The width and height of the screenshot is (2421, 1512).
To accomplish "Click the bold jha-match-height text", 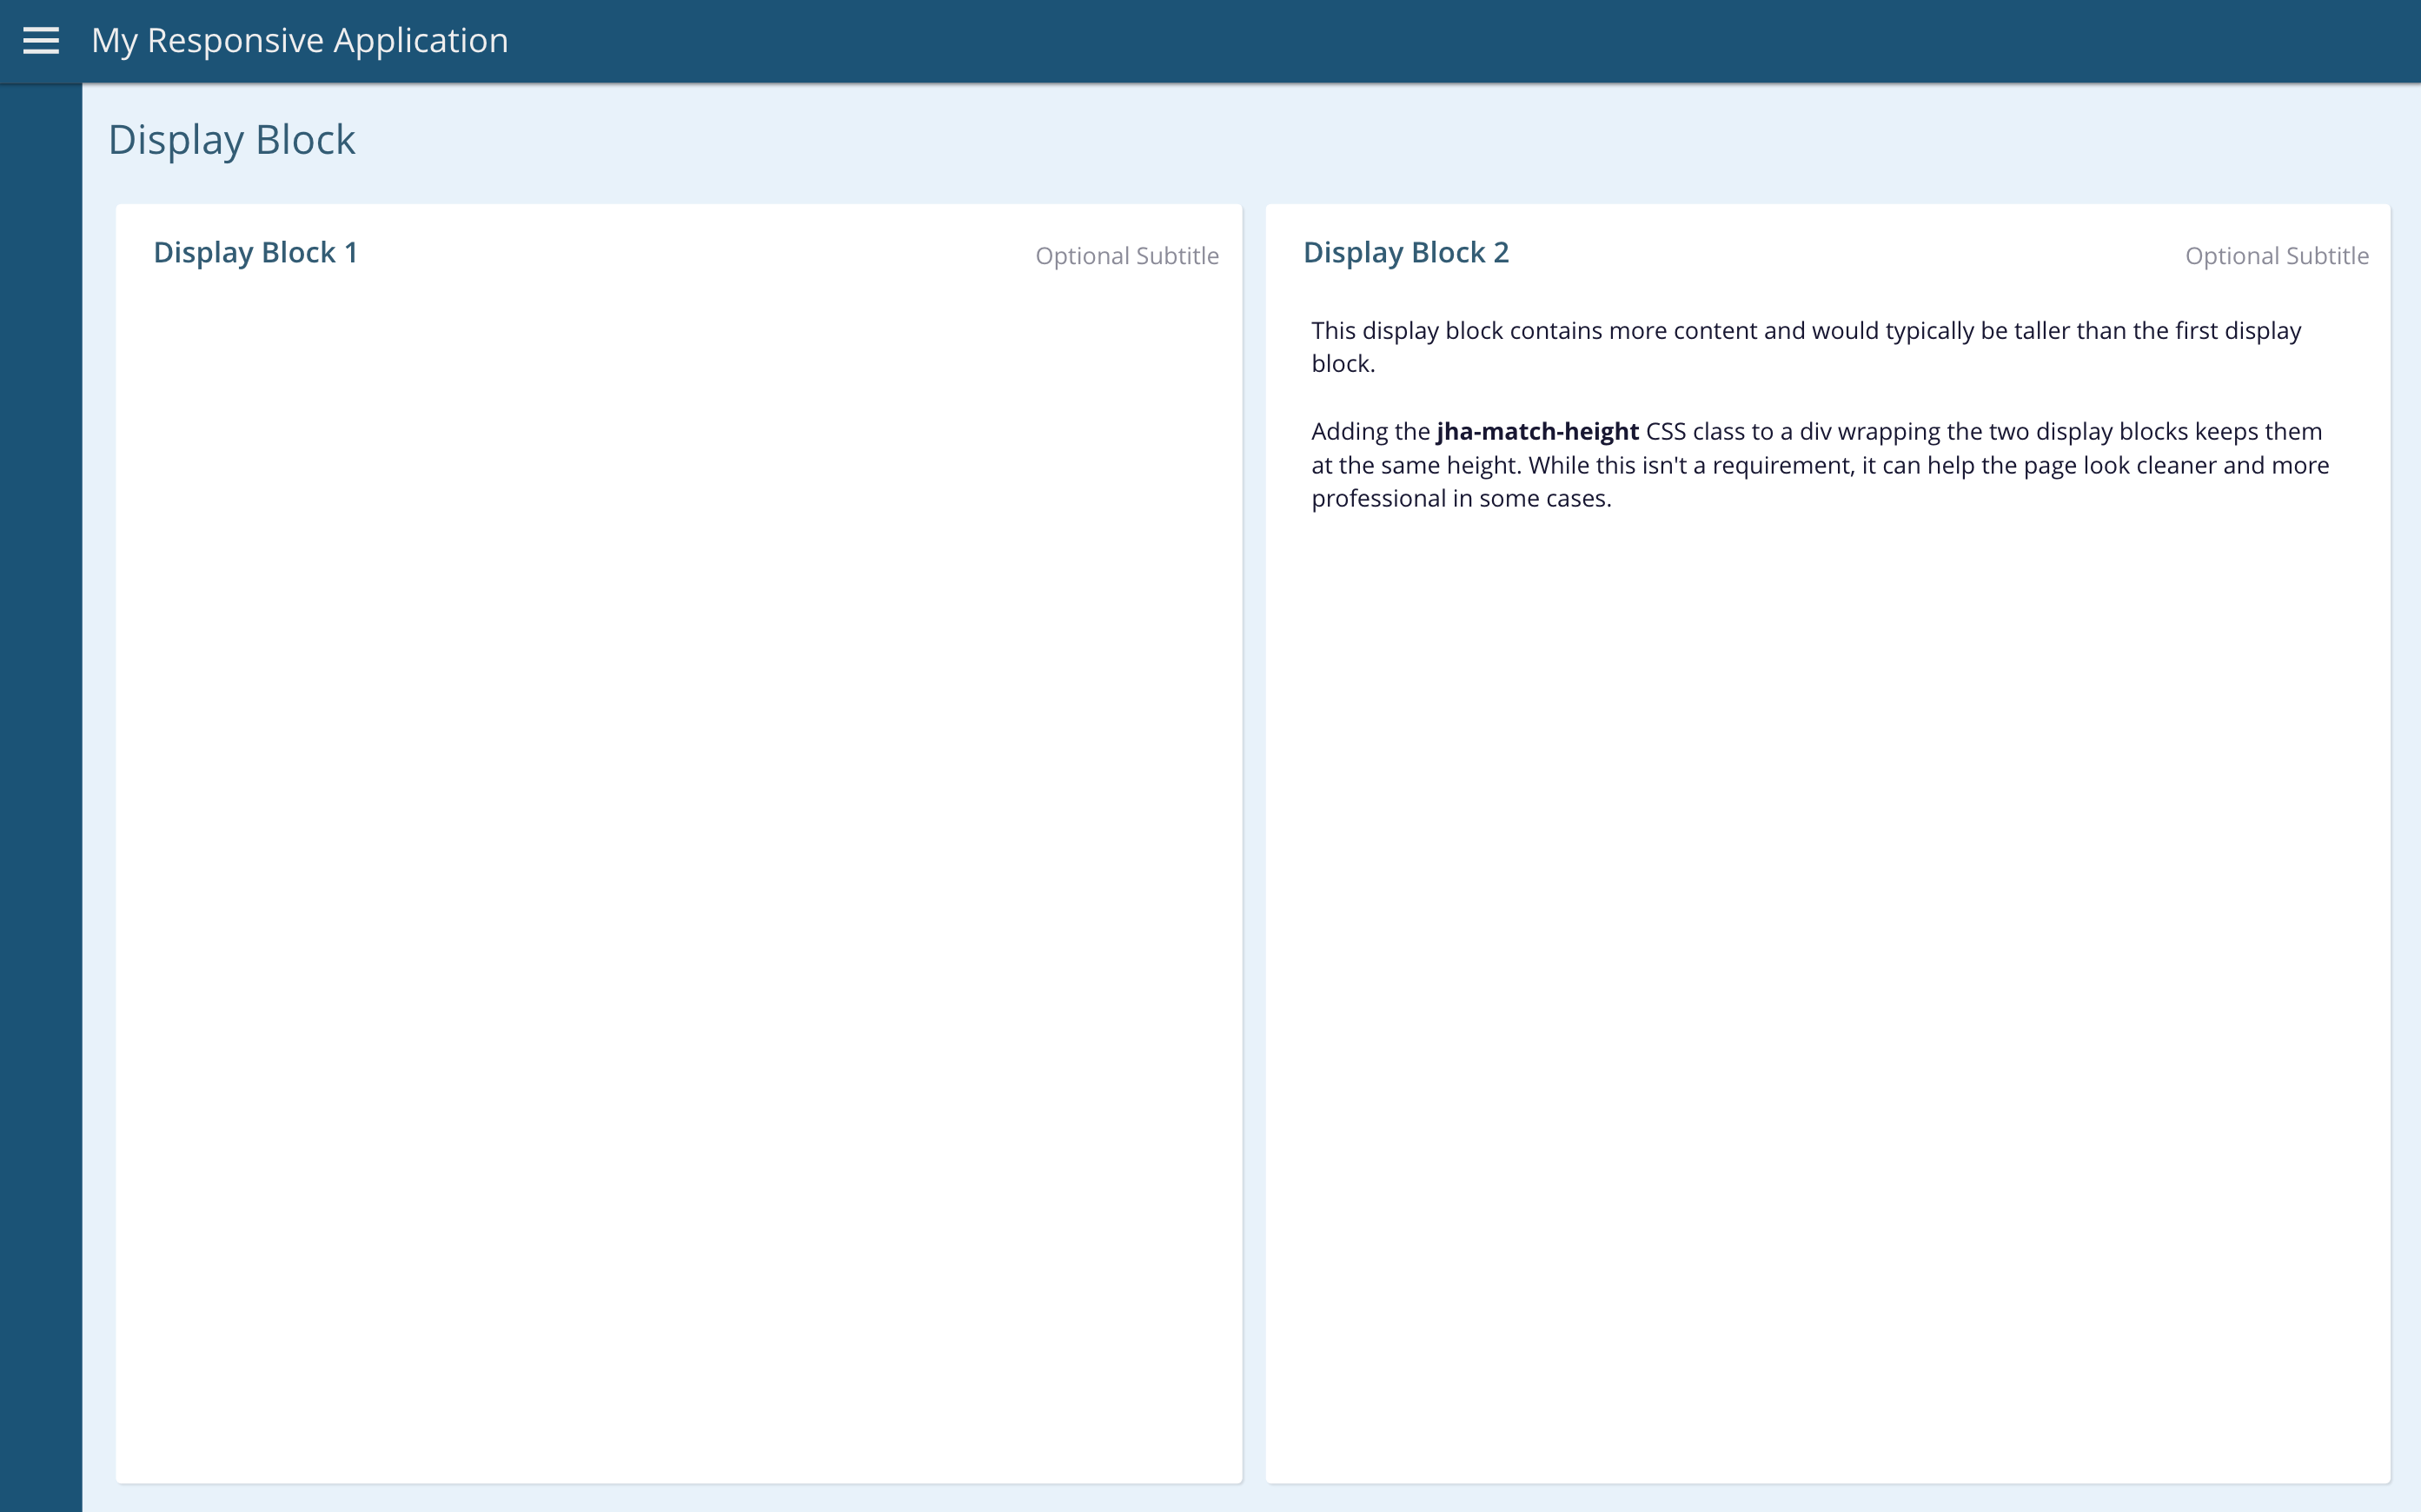I will click(1537, 432).
